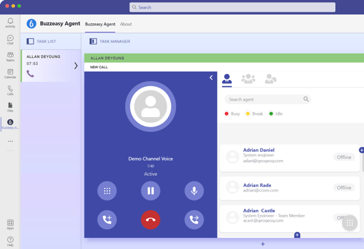Screen dimensions: 364x249
Task: Select the external contacts directory tab
Action: 271,79
